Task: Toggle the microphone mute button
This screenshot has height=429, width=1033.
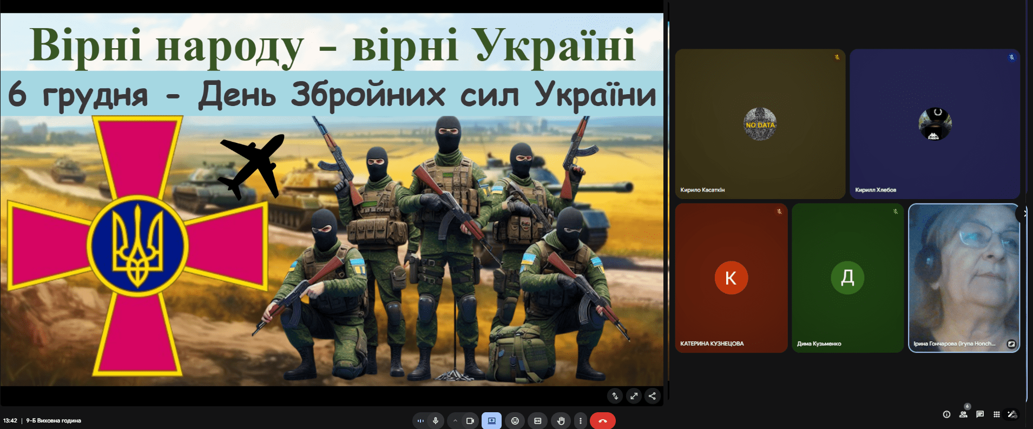Action: 436,420
